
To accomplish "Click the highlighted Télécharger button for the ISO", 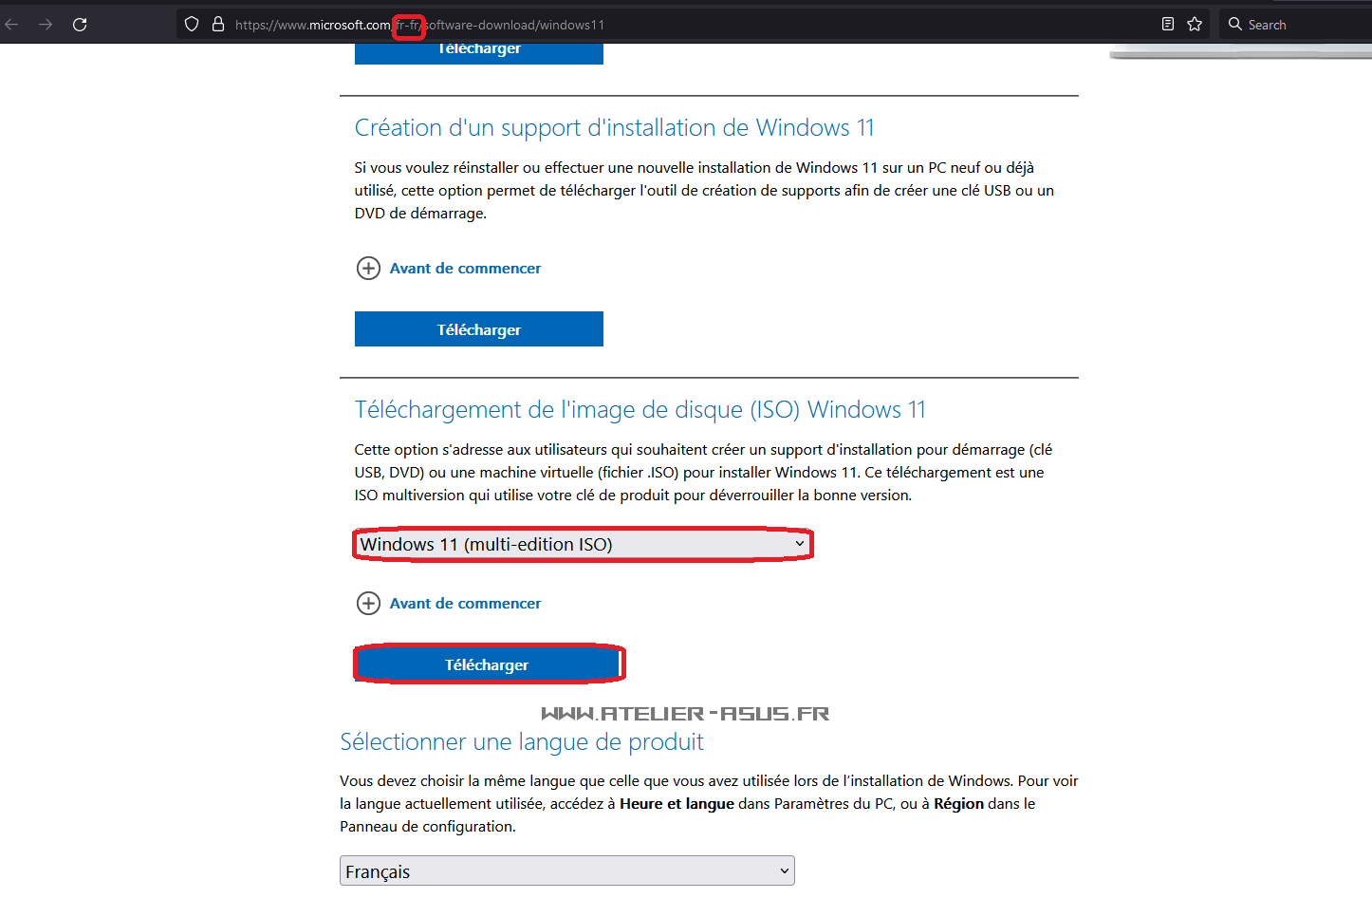I will (x=490, y=664).
